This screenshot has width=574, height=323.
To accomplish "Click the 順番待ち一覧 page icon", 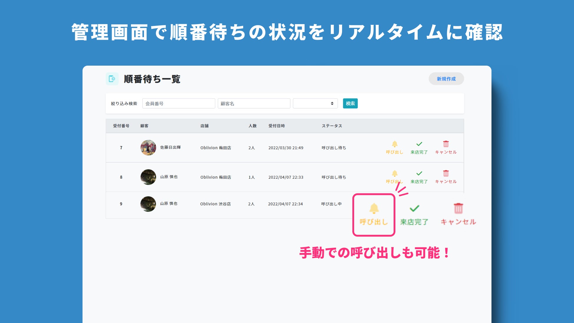I will point(112,79).
